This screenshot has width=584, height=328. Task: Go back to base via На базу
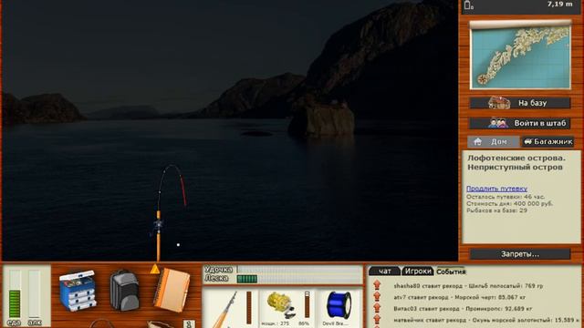tap(520, 103)
